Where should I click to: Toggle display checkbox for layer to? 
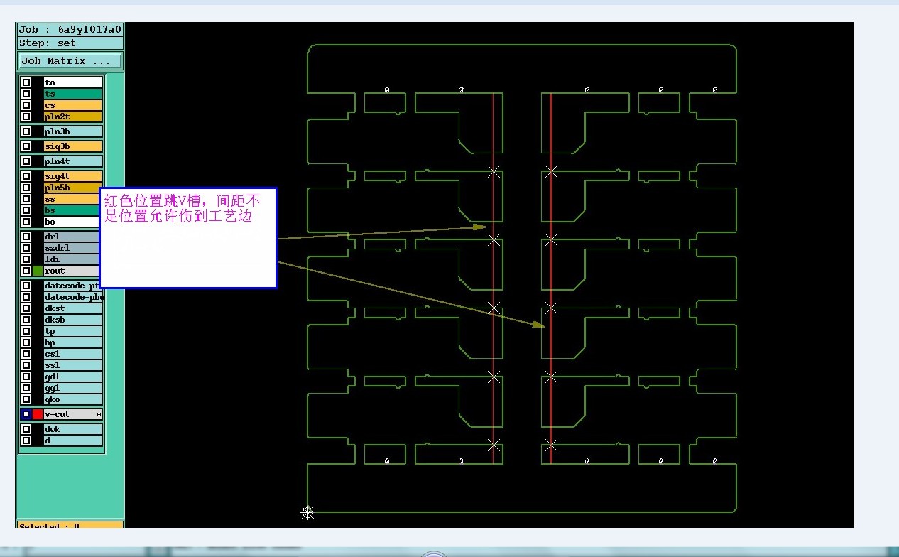26,82
